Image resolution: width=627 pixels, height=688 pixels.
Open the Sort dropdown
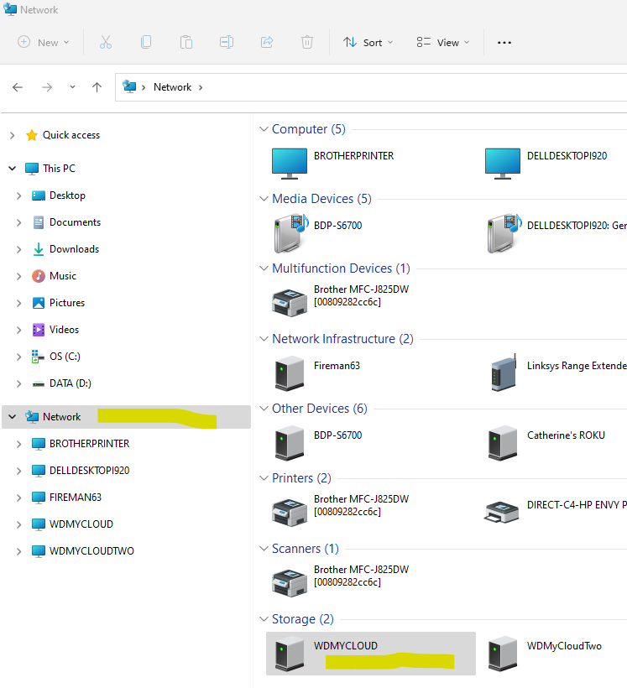click(x=368, y=43)
